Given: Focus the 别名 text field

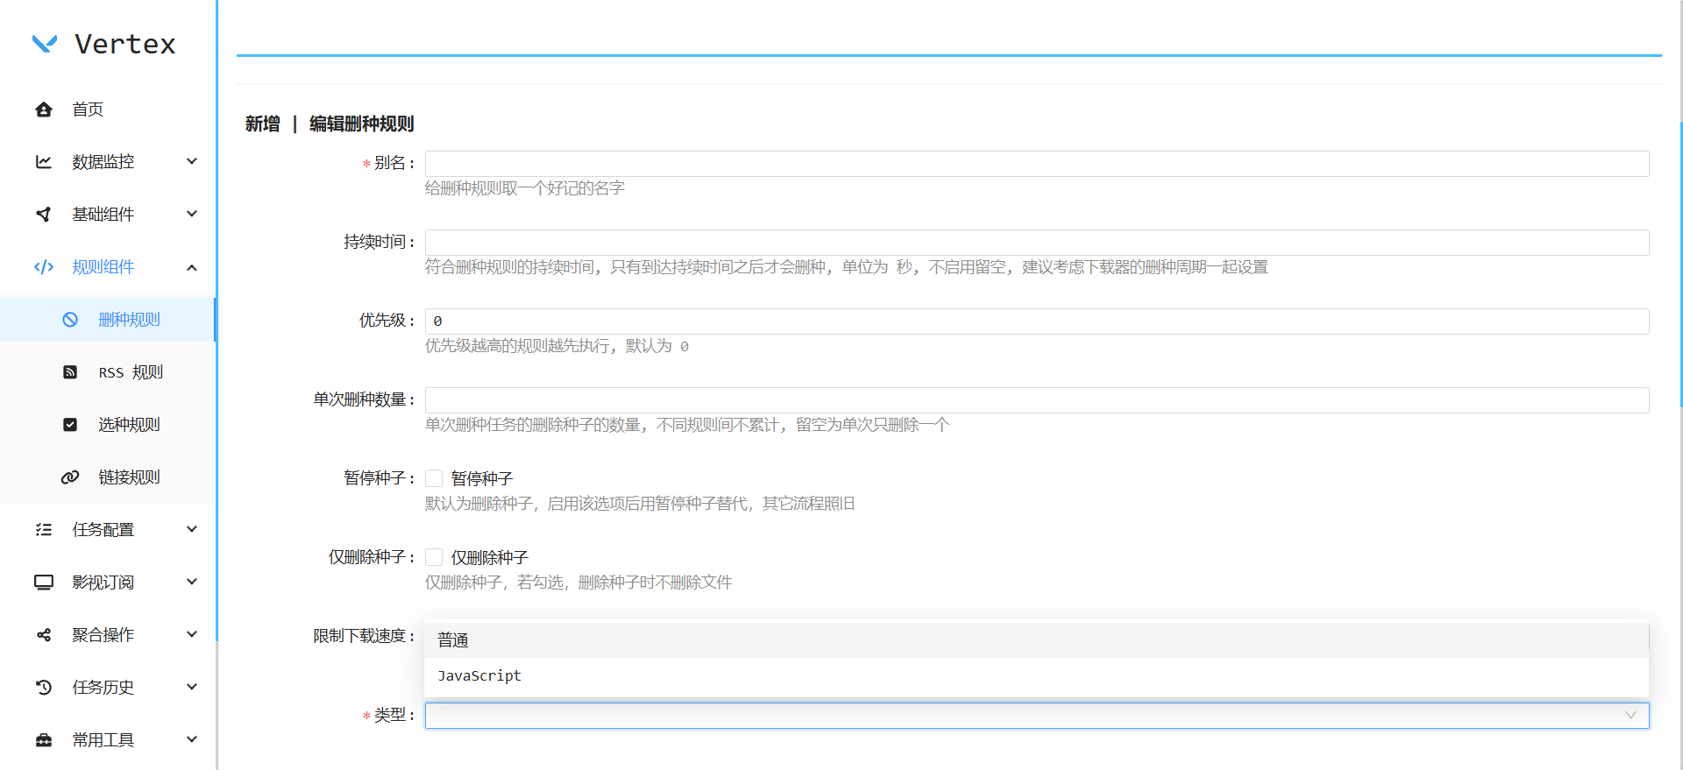Looking at the screenshot, I should 1036,164.
